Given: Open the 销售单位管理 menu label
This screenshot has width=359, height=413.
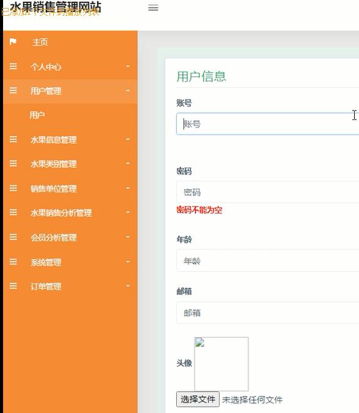Looking at the screenshot, I should point(53,189).
